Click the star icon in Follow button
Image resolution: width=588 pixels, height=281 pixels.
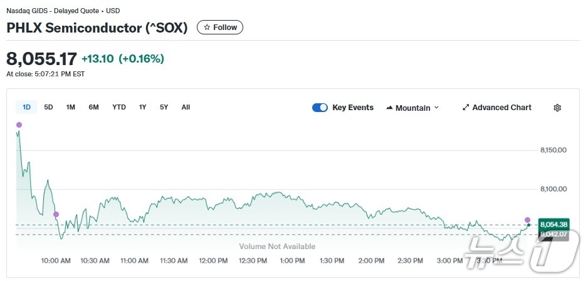click(x=207, y=28)
